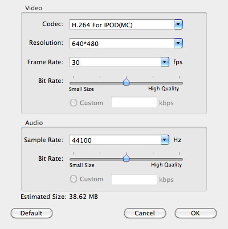
Task: Click the audio custom kbps input field
Action: 134,179
